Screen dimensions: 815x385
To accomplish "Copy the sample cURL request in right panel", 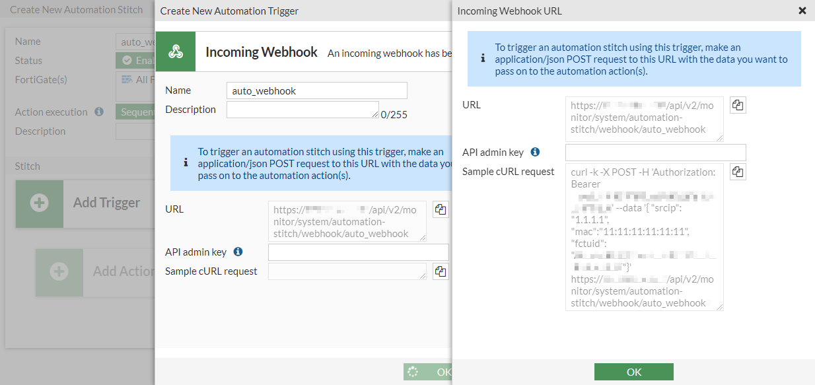I will tap(738, 172).
